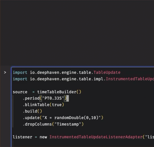
Task: Click the true argument of blinkTable
Action: 57,105
